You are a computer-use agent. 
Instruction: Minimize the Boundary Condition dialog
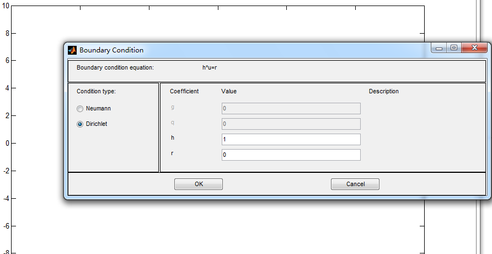pyautogui.click(x=439, y=49)
